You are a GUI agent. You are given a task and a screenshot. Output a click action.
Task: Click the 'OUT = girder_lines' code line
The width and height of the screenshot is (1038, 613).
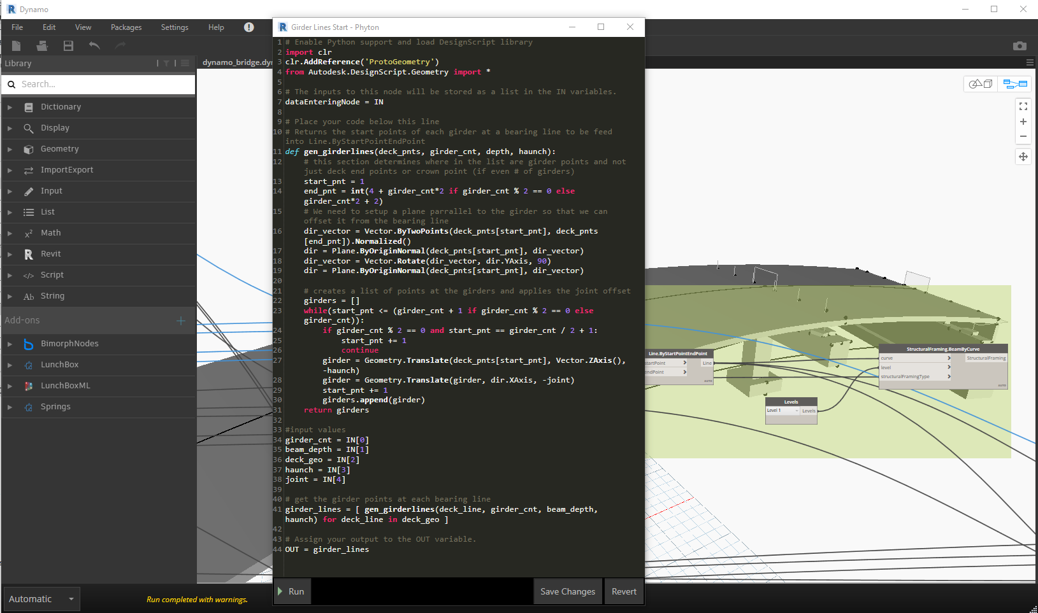pyautogui.click(x=327, y=549)
